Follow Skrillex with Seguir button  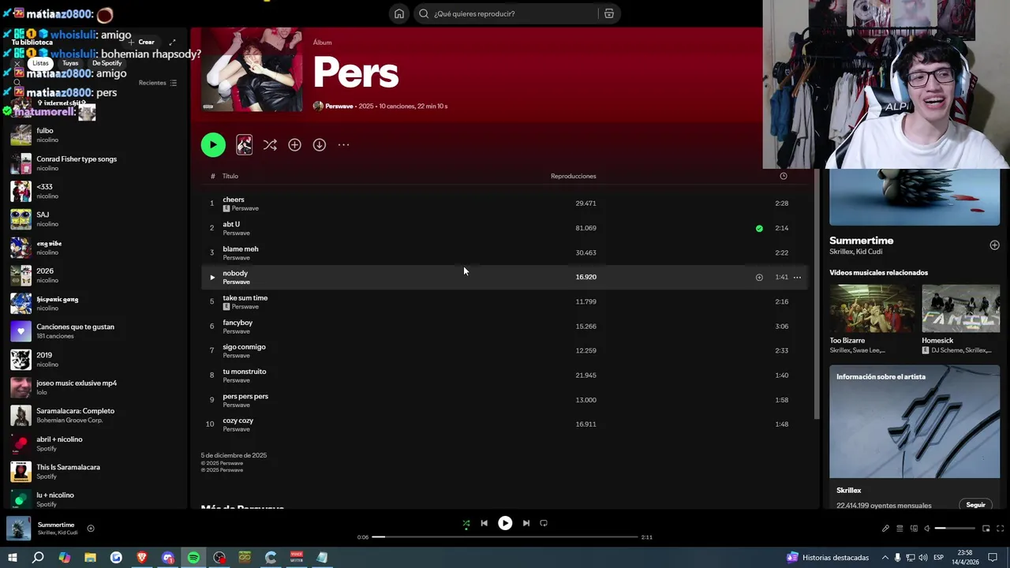(x=976, y=505)
